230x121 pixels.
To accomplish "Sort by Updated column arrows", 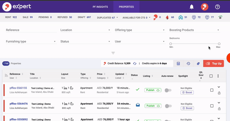I will click(x=126, y=74).
